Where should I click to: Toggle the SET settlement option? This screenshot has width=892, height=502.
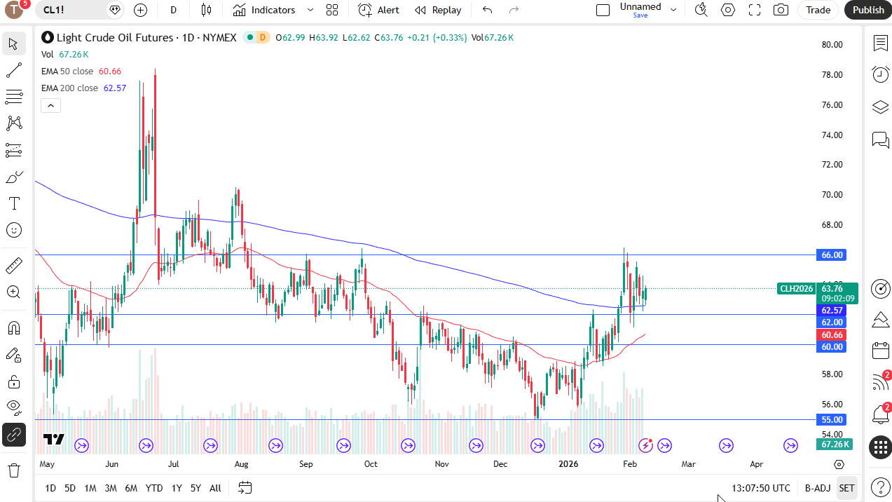[847, 488]
